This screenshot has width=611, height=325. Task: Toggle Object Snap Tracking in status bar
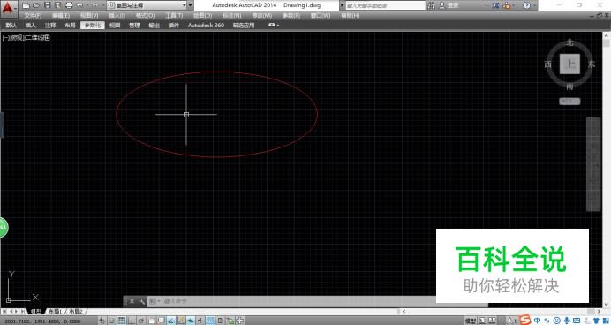point(171,321)
